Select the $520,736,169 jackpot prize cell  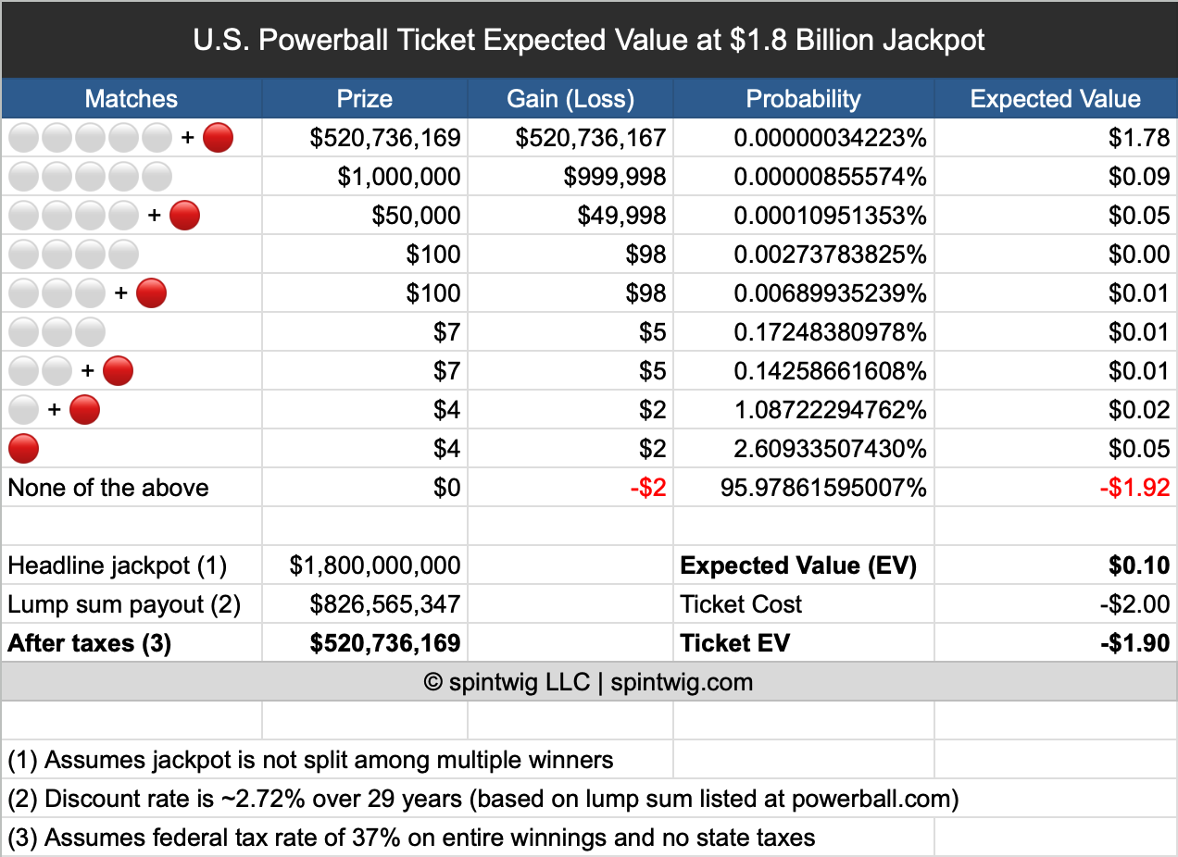coord(385,138)
